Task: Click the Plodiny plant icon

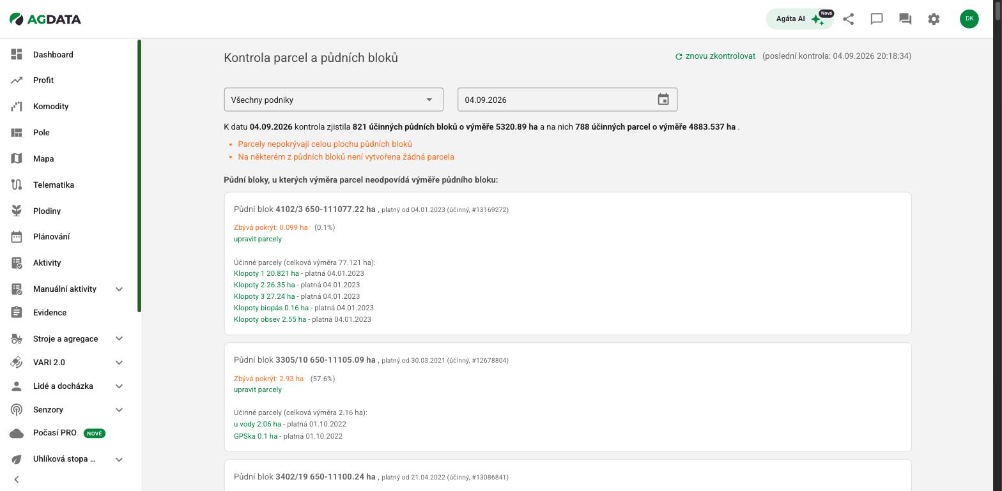Action: (x=17, y=211)
